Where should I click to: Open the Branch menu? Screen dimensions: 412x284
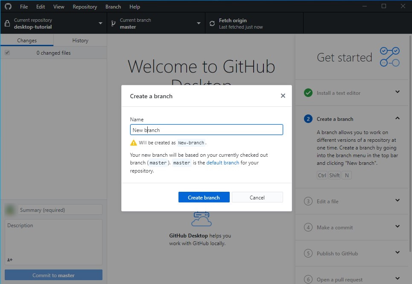coord(113,6)
